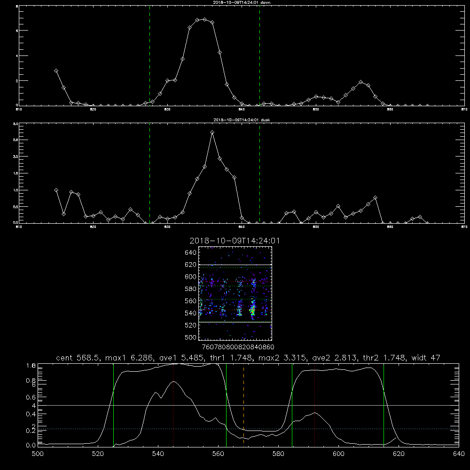This screenshot has height=470, width=470.
Task: Click the blue dotted threshold line in bottom plot
Action: point(248,429)
